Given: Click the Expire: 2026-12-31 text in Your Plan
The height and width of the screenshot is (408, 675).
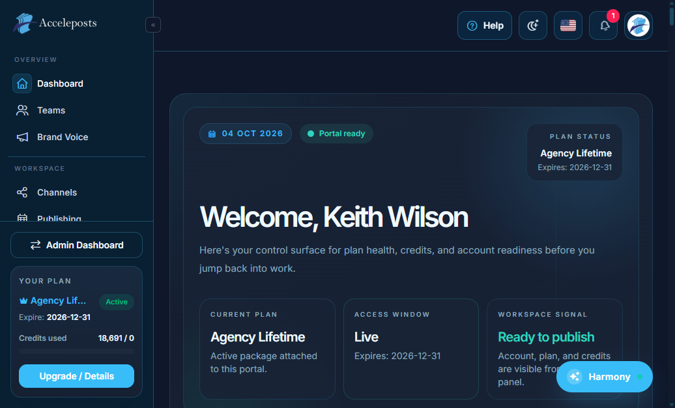Looking at the screenshot, I should tap(55, 317).
